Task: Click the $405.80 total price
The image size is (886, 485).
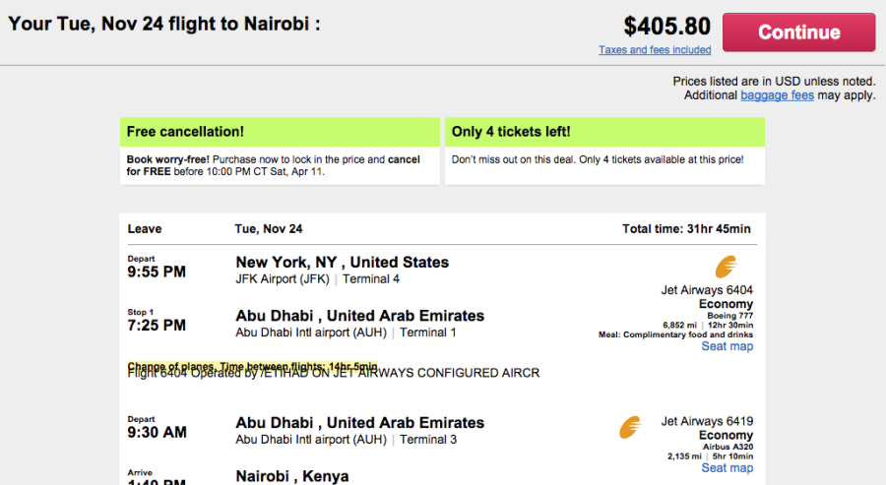Action: pos(666,27)
